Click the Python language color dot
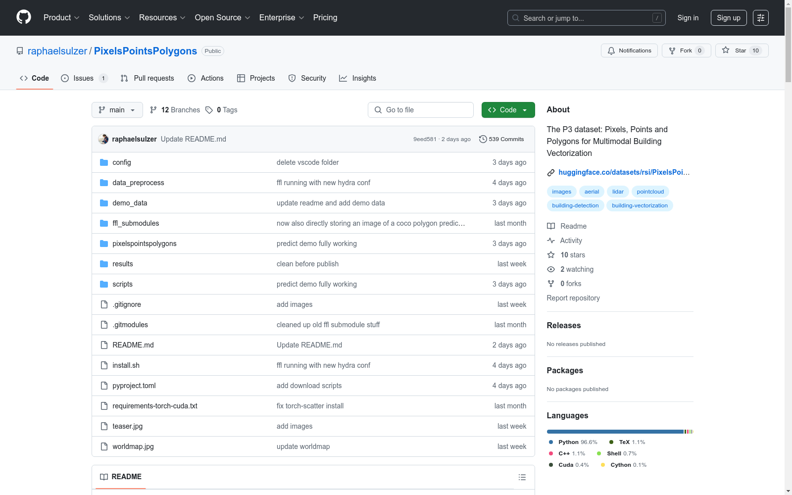792x495 pixels. pyautogui.click(x=551, y=442)
